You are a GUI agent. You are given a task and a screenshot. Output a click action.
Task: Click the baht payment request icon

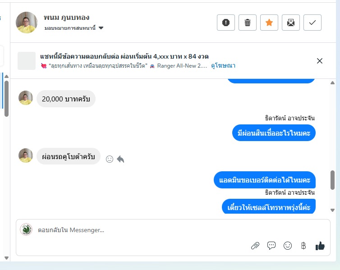pyautogui.click(x=303, y=246)
